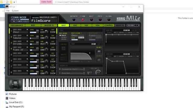Screen dimensions: 193x108
Task: Click the pitch bend joystick
Action: click(x=15, y=84)
